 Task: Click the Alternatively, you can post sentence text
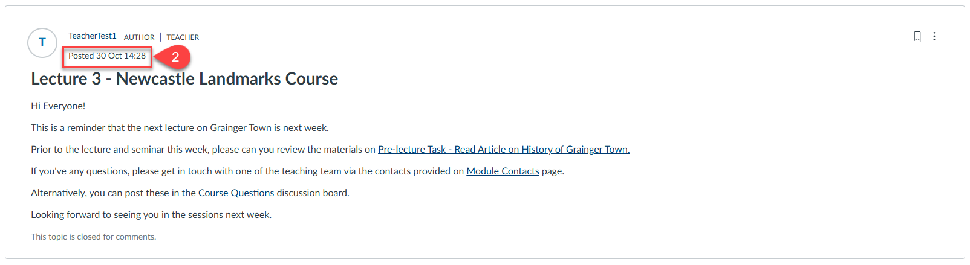[114, 193]
